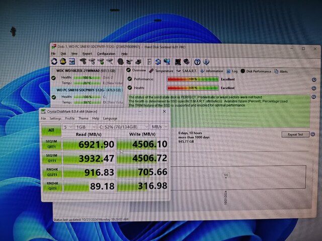Screen dimensions: 322x241
Task: Click help icon next to Repeat Test
Action: [x=313, y=134]
